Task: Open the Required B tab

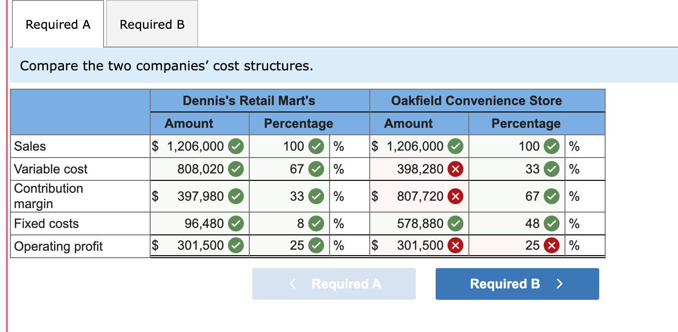Action: click(x=152, y=24)
